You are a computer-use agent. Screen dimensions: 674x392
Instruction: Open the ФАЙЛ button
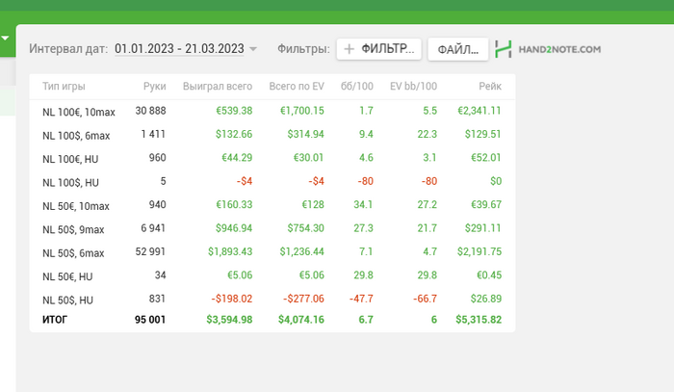[x=457, y=49]
